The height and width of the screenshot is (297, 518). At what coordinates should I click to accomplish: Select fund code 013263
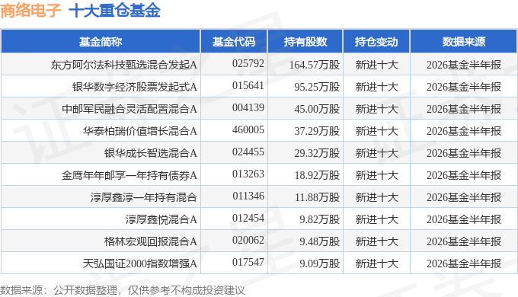(x=248, y=174)
